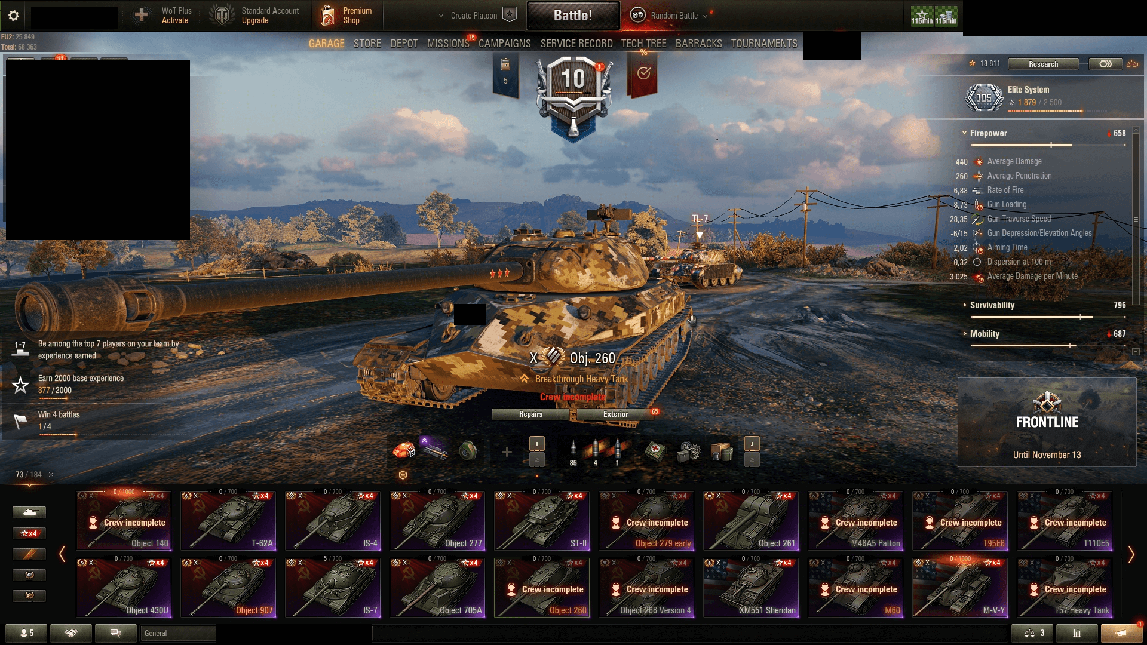
Task: Open the chat channels speech bubble icon
Action: coord(116,633)
